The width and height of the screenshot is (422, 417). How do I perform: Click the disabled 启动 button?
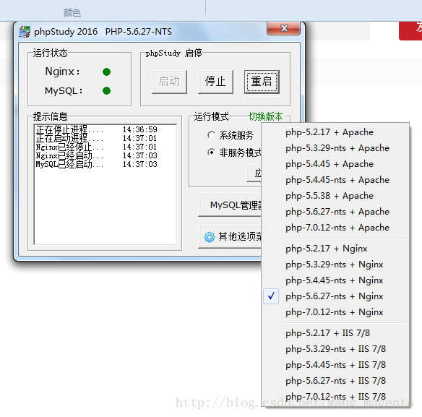(x=169, y=82)
